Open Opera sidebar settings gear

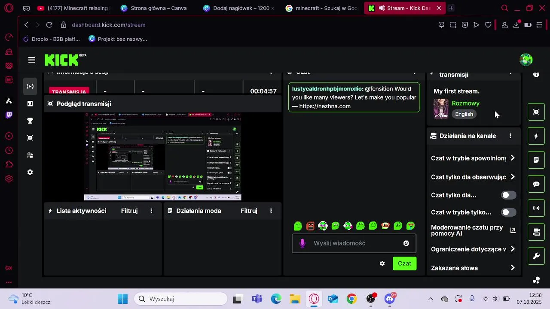[9, 179]
